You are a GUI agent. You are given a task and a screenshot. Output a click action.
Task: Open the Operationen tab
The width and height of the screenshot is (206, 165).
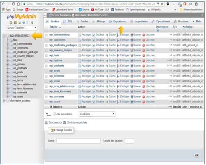161,22
